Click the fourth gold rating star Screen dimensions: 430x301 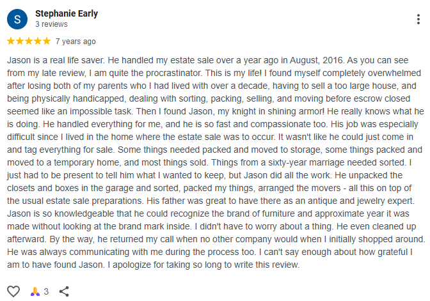(38, 41)
